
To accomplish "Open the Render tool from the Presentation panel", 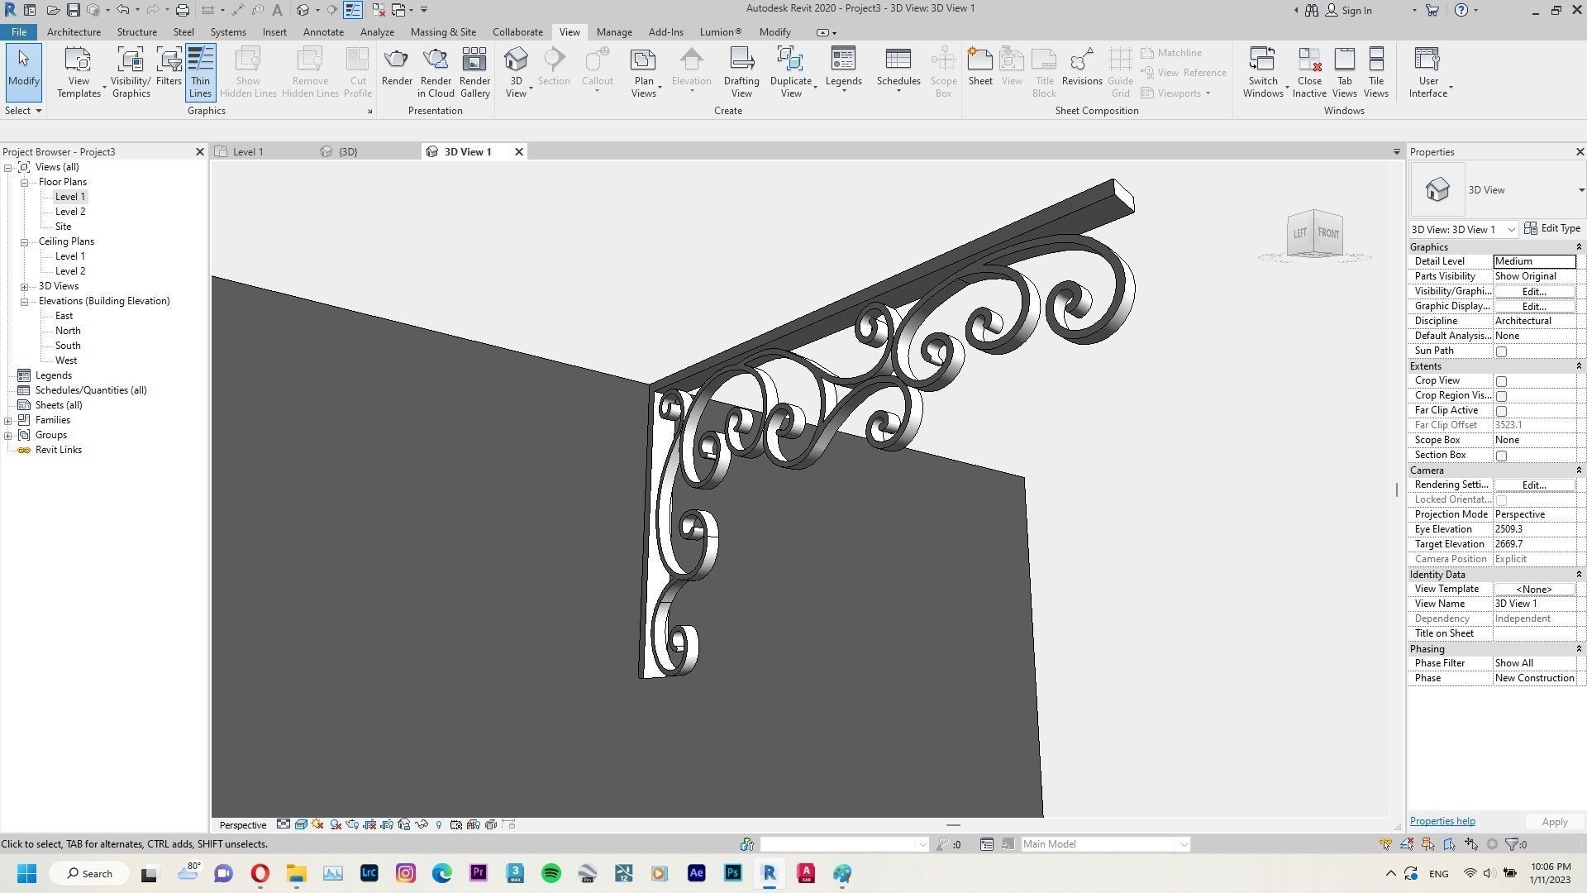I will [397, 70].
